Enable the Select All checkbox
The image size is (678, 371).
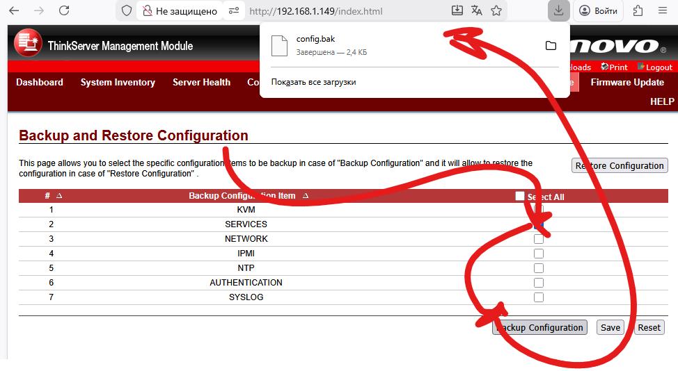coord(520,196)
